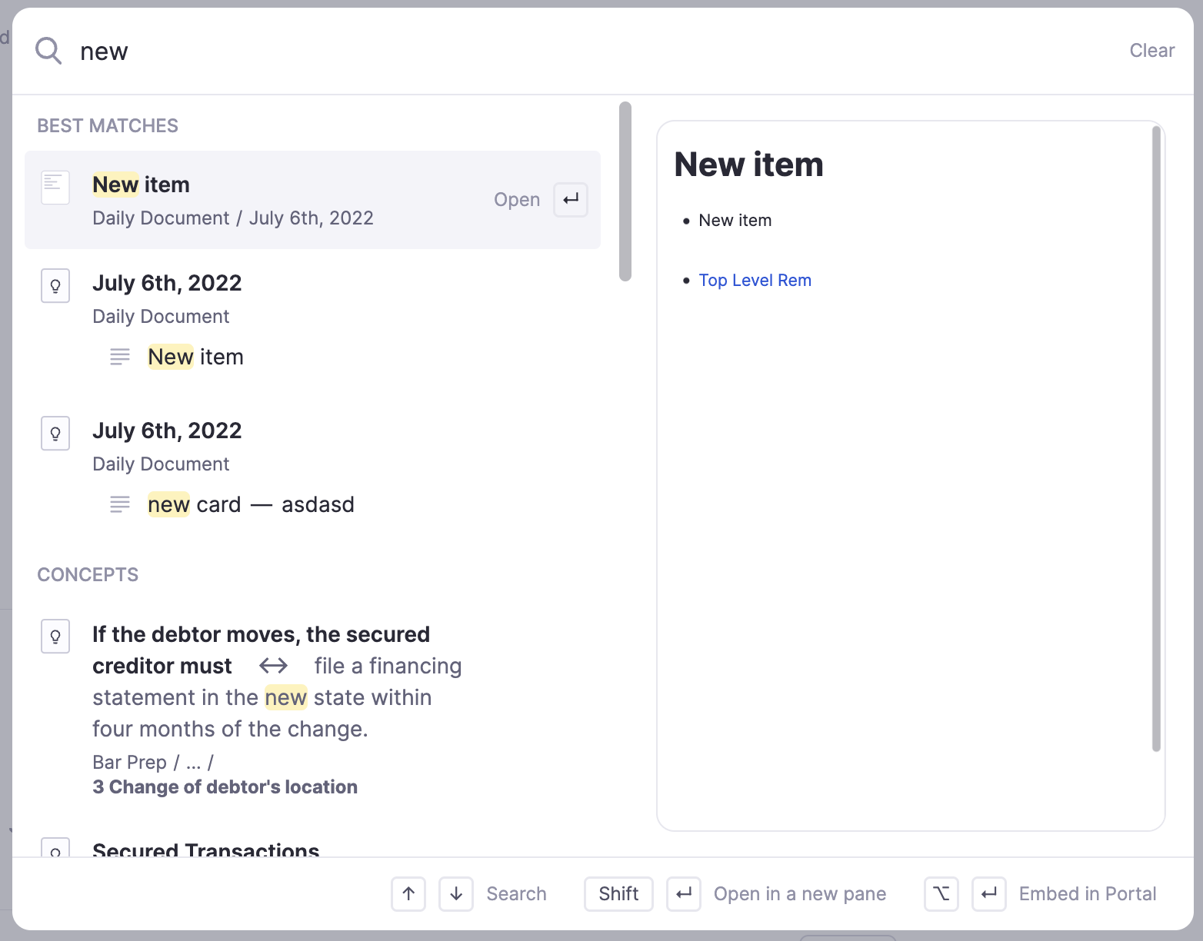Click Enter key icon before Embed in Portal
1203x941 pixels.
click(x=989, y=894)
